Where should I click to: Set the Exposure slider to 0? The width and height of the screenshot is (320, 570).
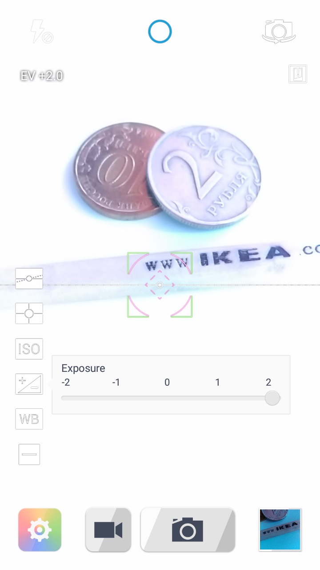coord(167,398)
